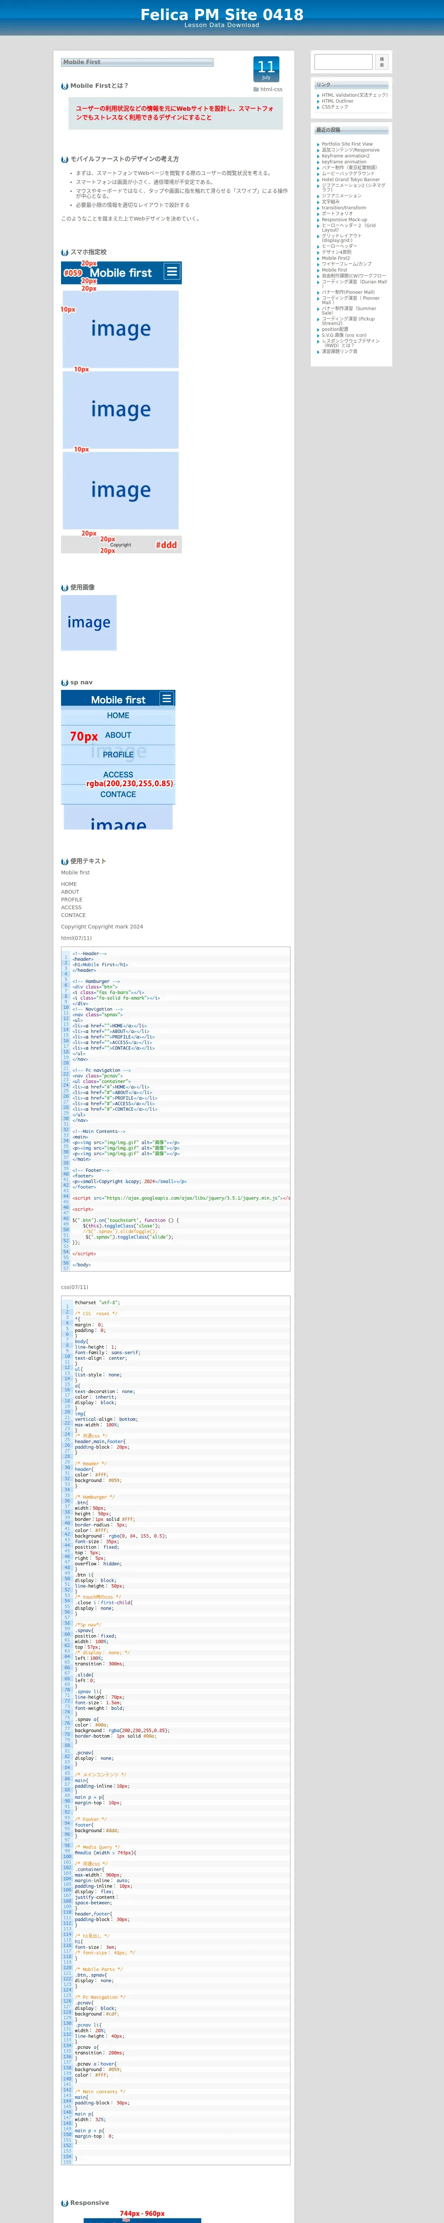Image resolution: width=444 pixels, height=2223 pixels.
Task: Click icon beside スマホ指定校 heading
Action: coord(65,253)
